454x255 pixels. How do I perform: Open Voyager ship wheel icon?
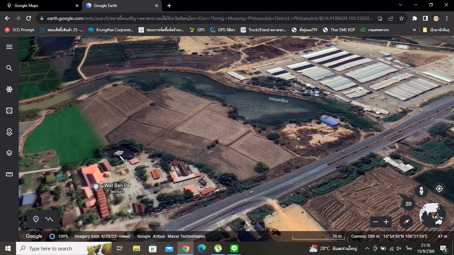9,89
